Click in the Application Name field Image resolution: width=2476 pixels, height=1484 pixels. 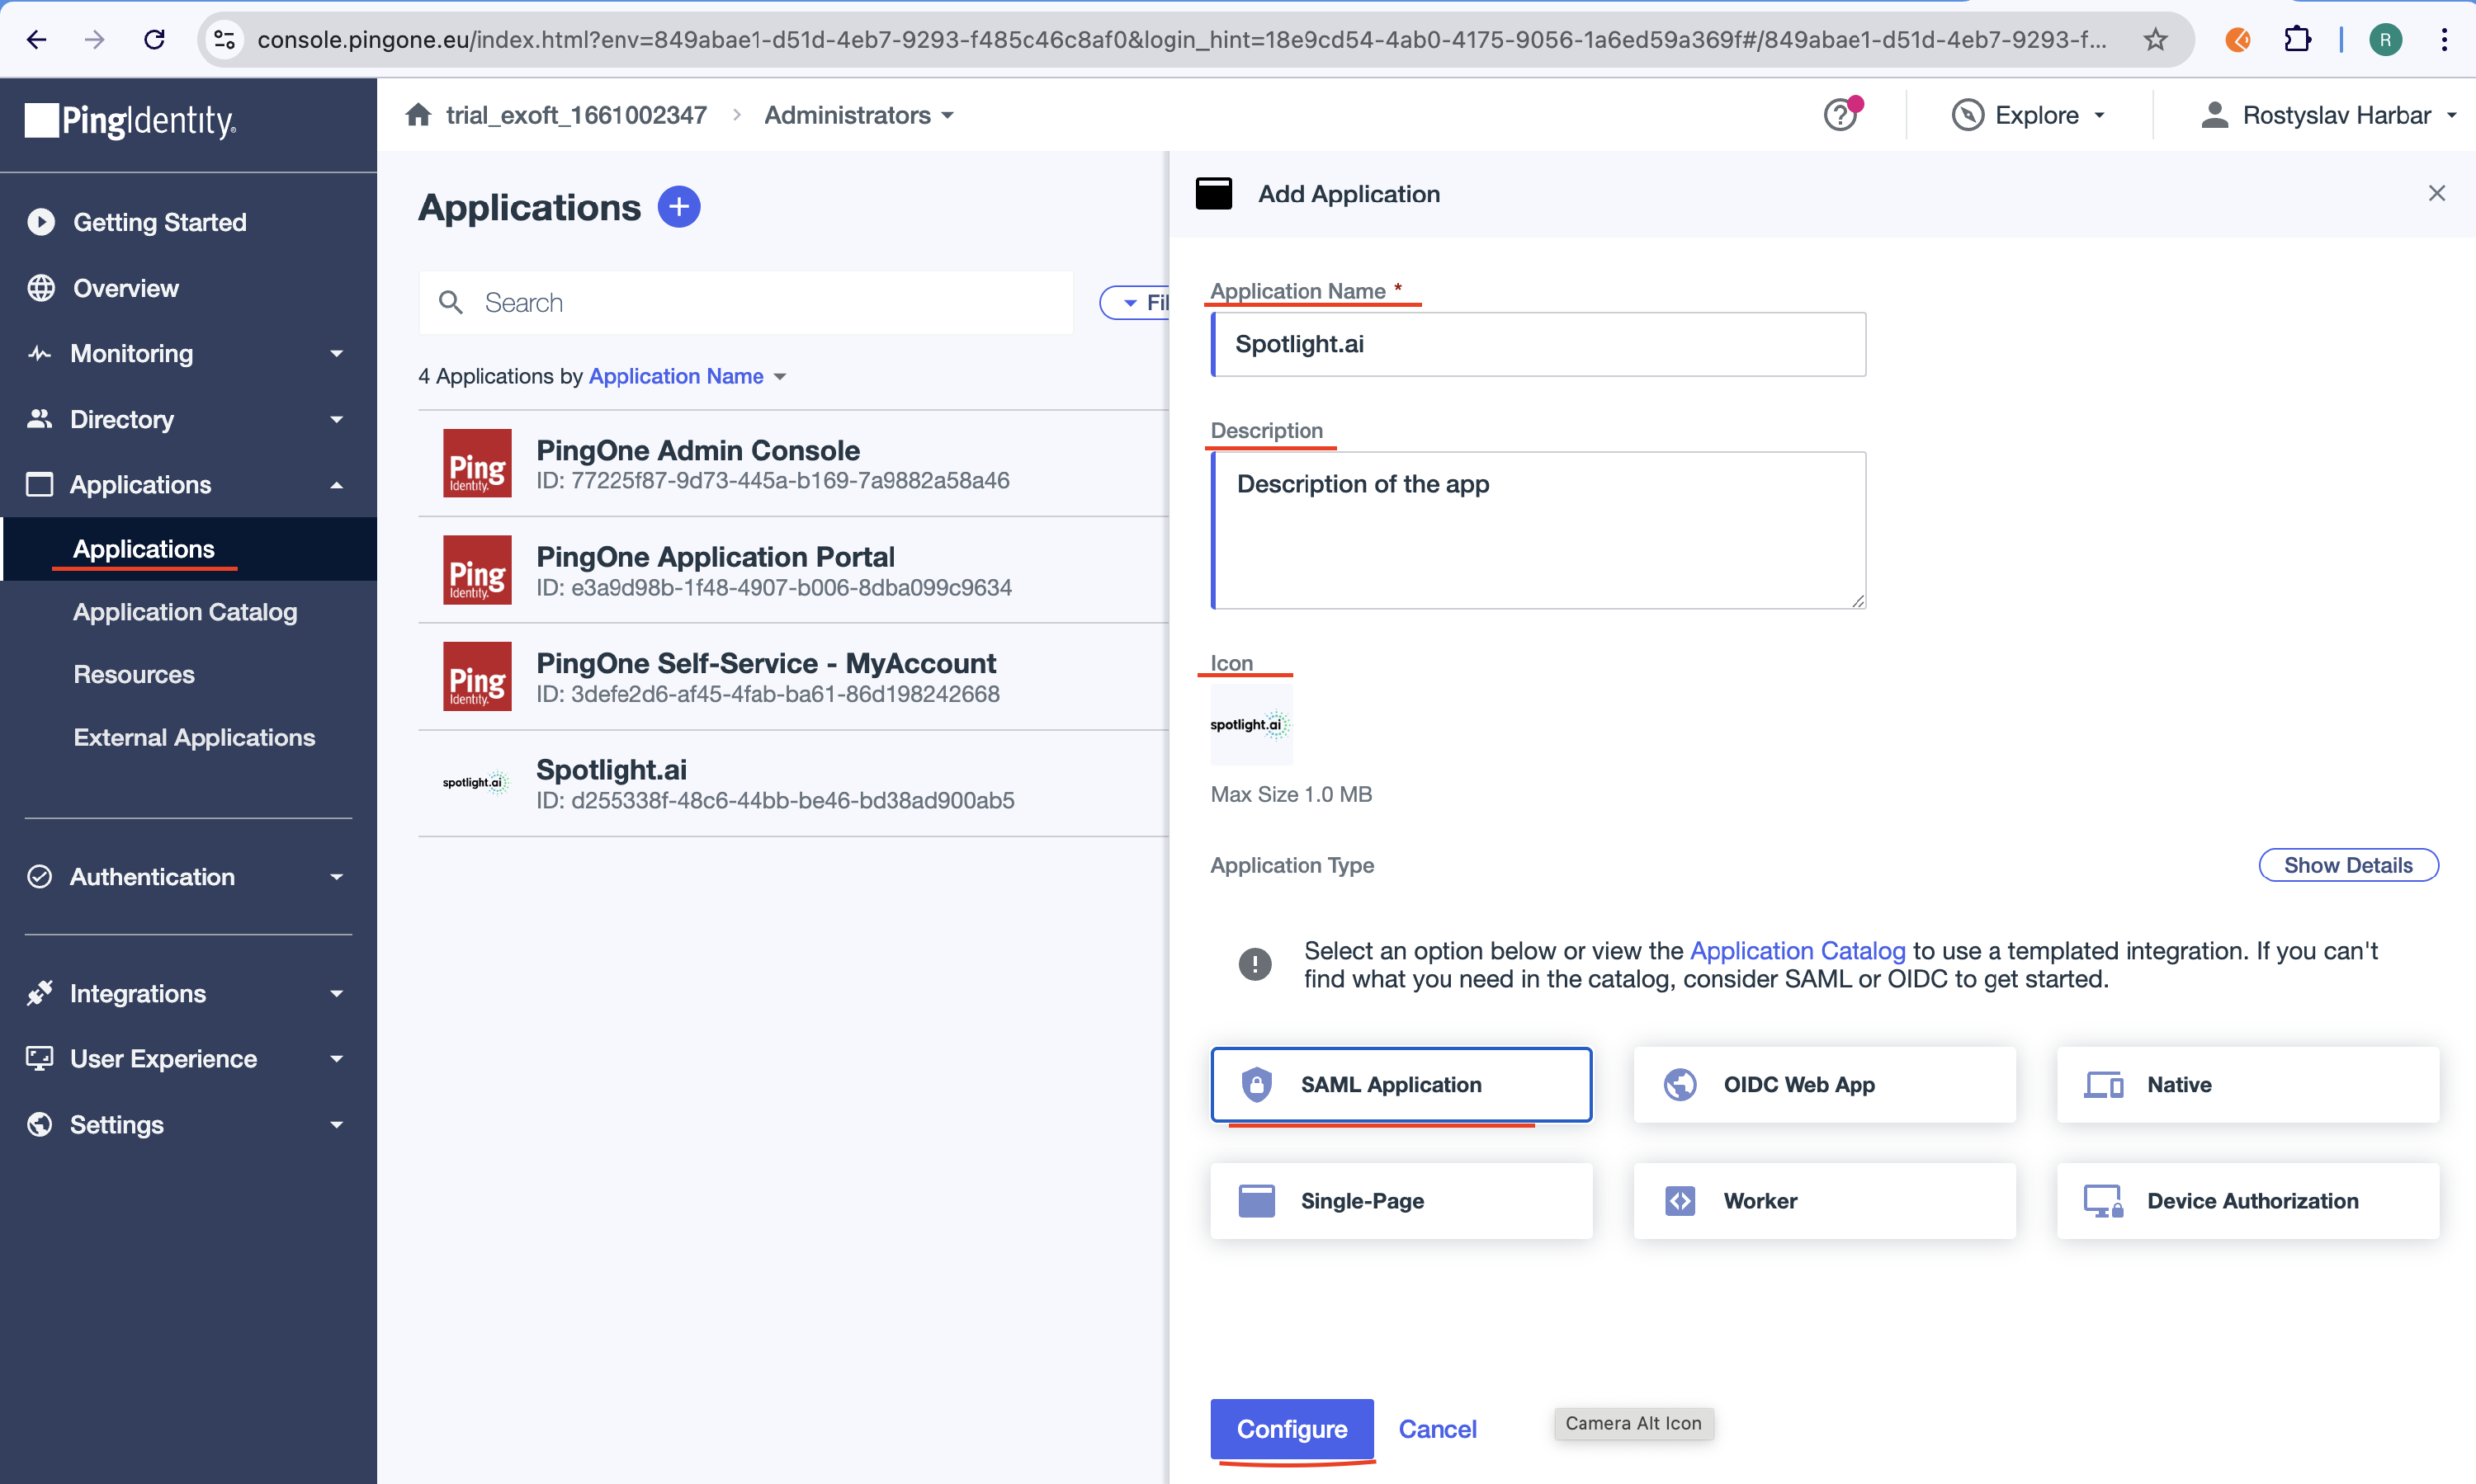pos(1538,344)
